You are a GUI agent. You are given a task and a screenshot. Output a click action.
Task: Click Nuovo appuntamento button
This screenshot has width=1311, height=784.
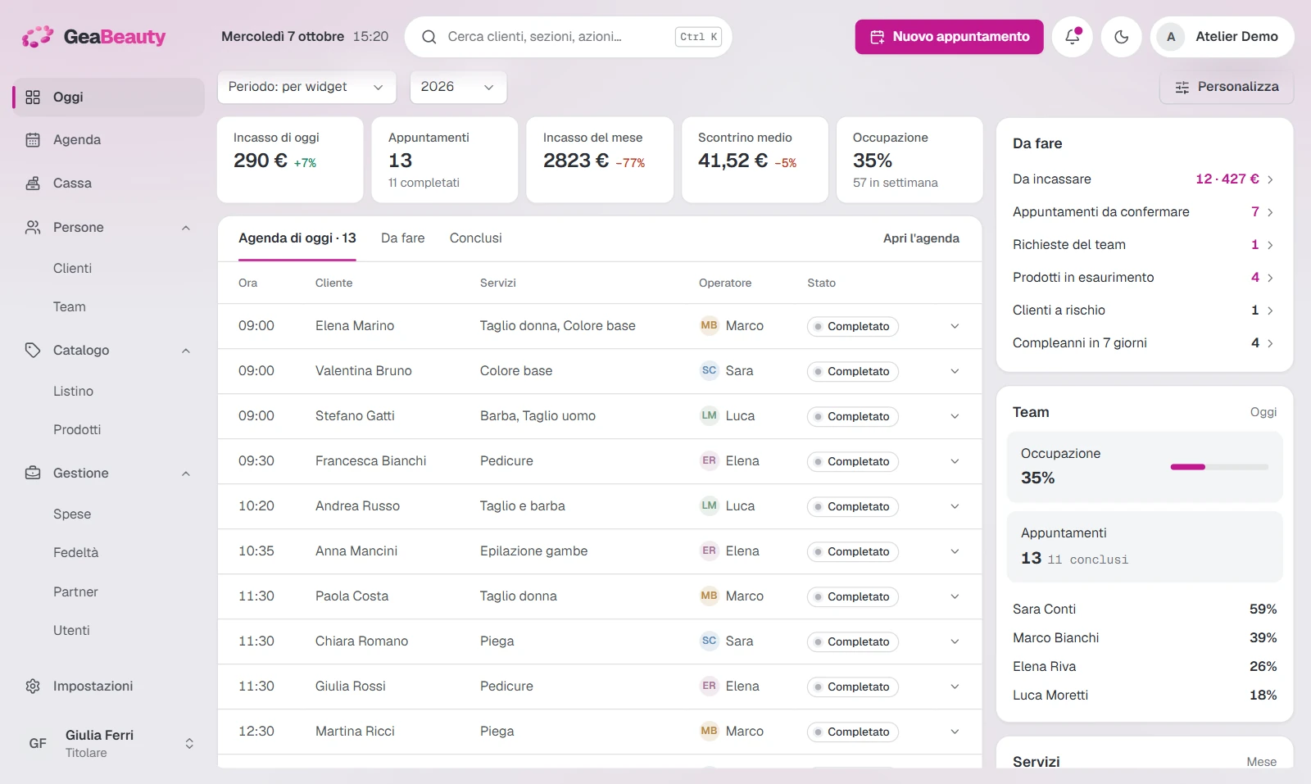[x=950, y=37]
